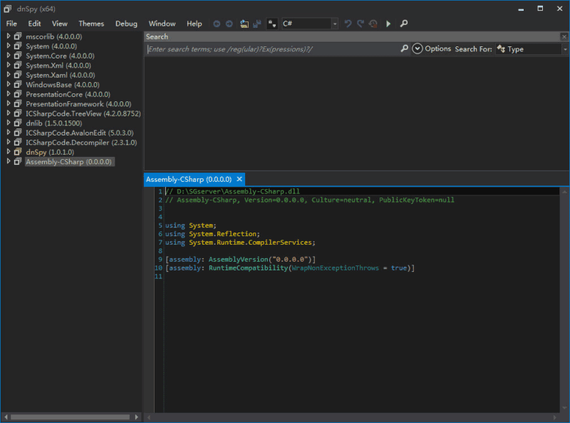Click the magnifier icon in the search box
This screenshot has width=570, height=423.
[404, 49]
